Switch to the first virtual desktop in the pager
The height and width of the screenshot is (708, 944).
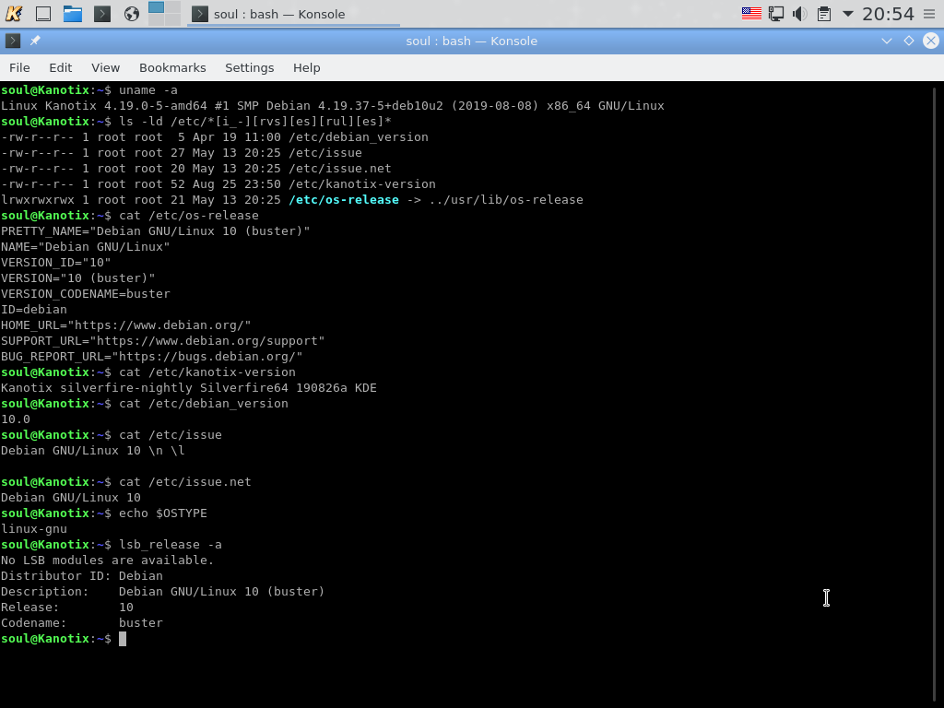pyautogui.click(x=156, y=7)
